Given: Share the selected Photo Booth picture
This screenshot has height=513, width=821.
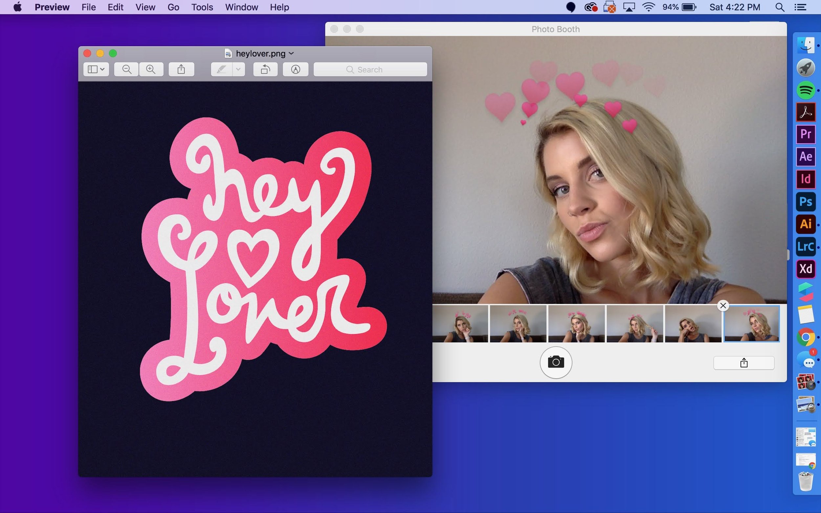Looking at the screenshot, I should (x=743, y=363).
